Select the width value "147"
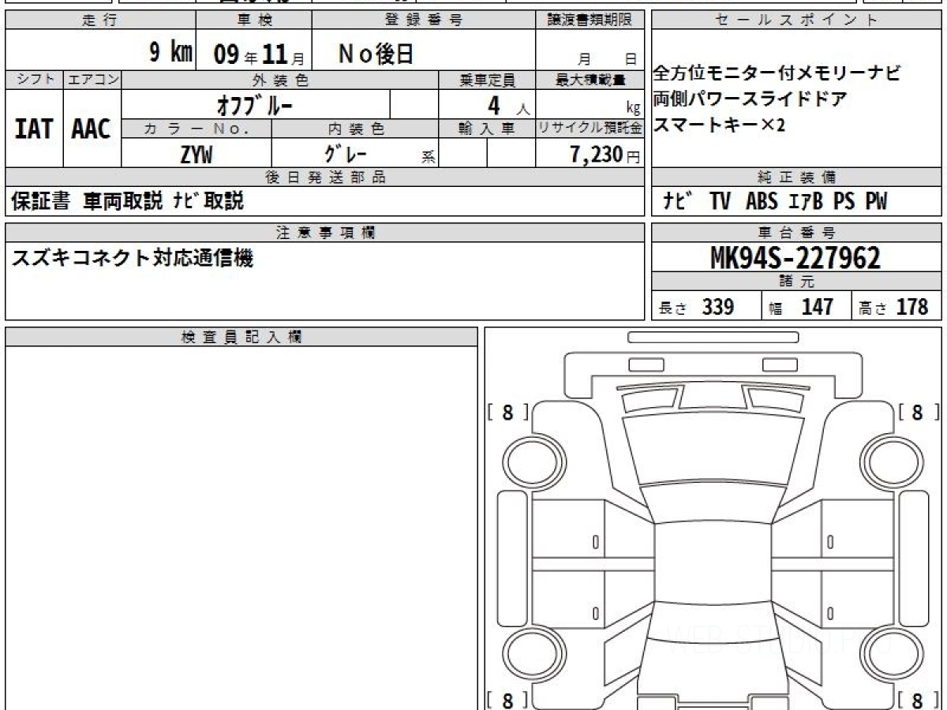Image resolution: width=947 pixels, height=710 pixels. (817, 307)
